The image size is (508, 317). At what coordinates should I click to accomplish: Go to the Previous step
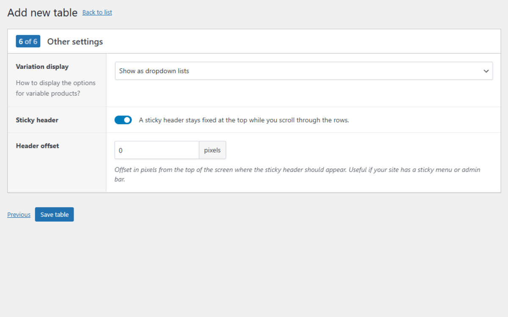pos(19,215)
